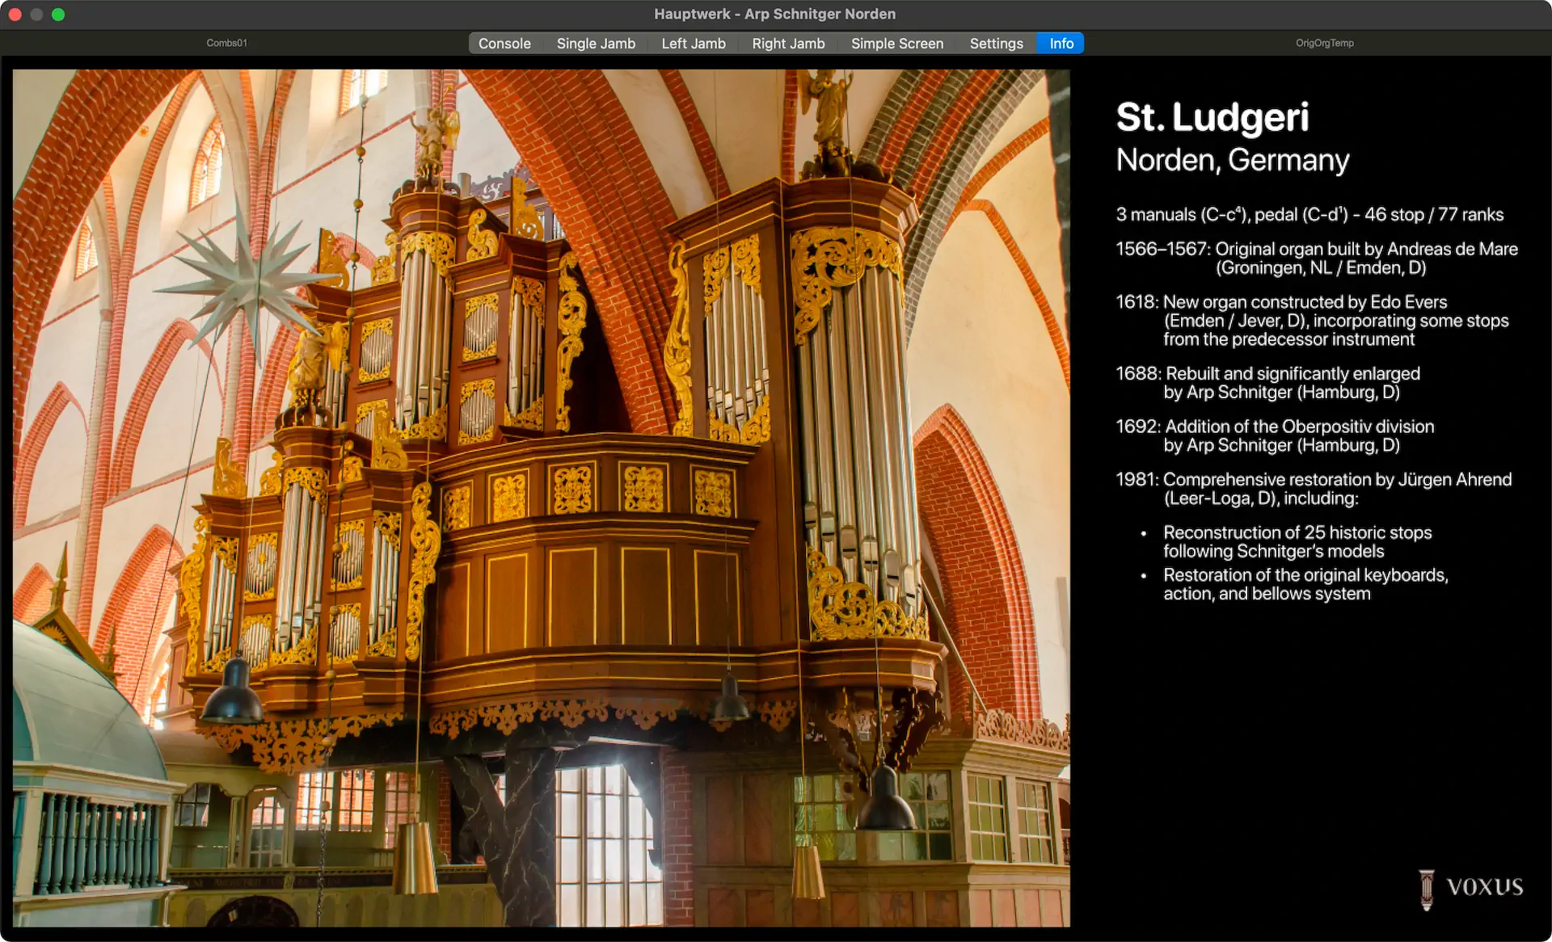
Task: Select the Left Jamb tab
Action: coord(694,44)
